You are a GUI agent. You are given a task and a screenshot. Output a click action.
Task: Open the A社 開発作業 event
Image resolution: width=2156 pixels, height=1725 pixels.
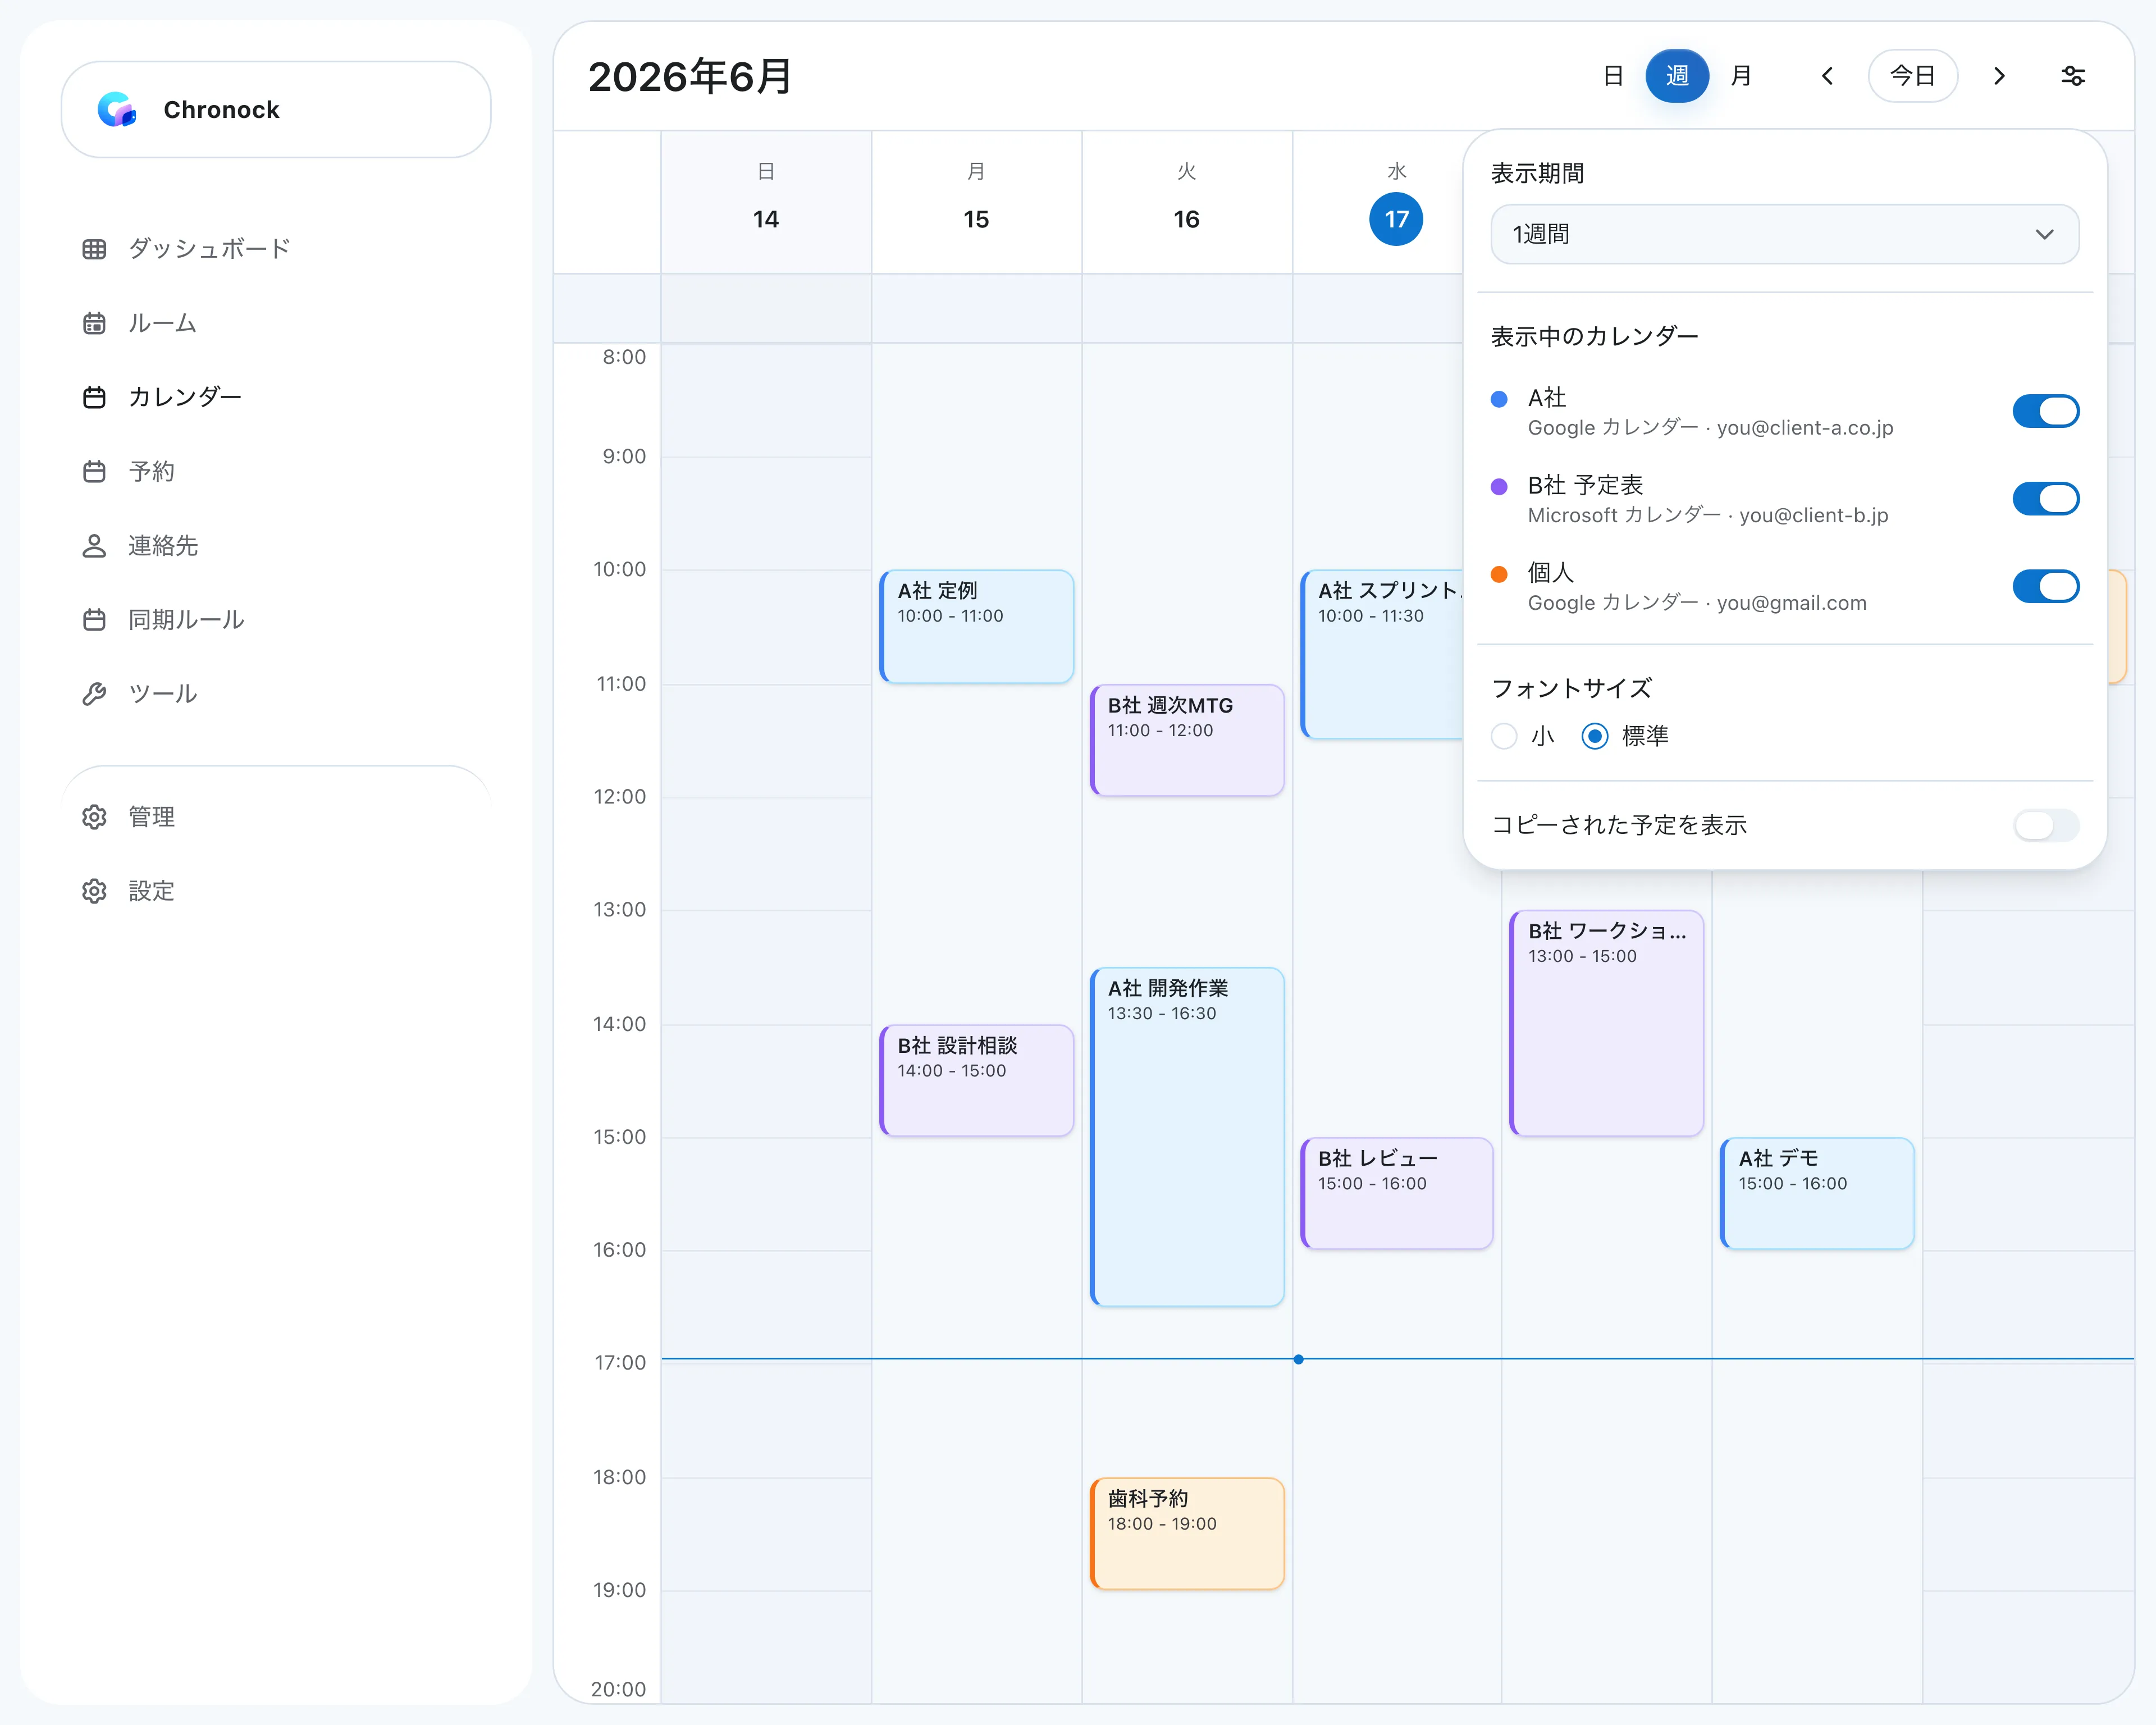tap(1187, 1137)
